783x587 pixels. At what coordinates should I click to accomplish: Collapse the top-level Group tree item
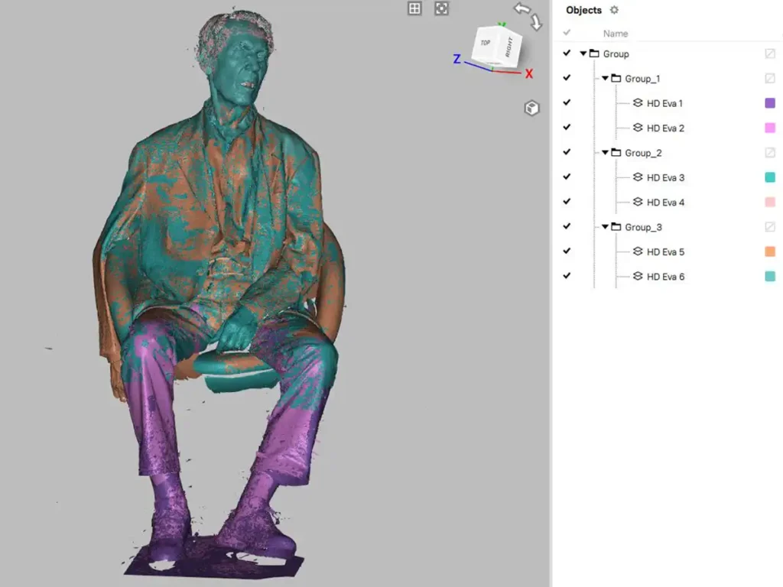point(583,54)
